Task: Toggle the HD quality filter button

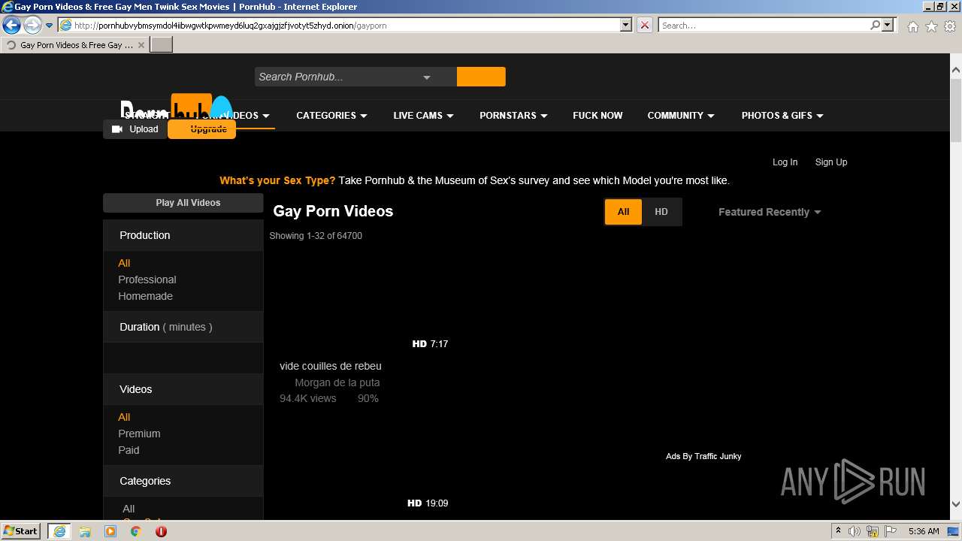Action: (661, 212)
